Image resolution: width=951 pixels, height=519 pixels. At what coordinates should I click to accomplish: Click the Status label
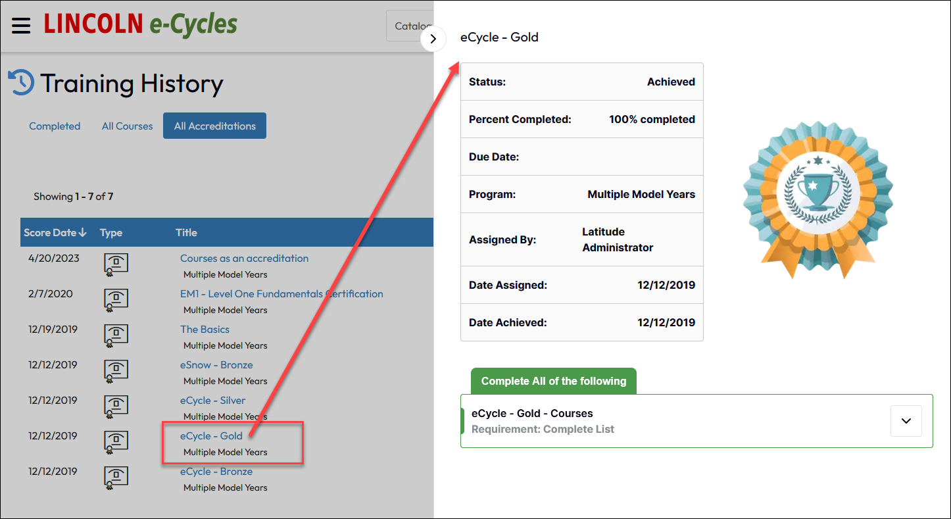coord(487,82)
